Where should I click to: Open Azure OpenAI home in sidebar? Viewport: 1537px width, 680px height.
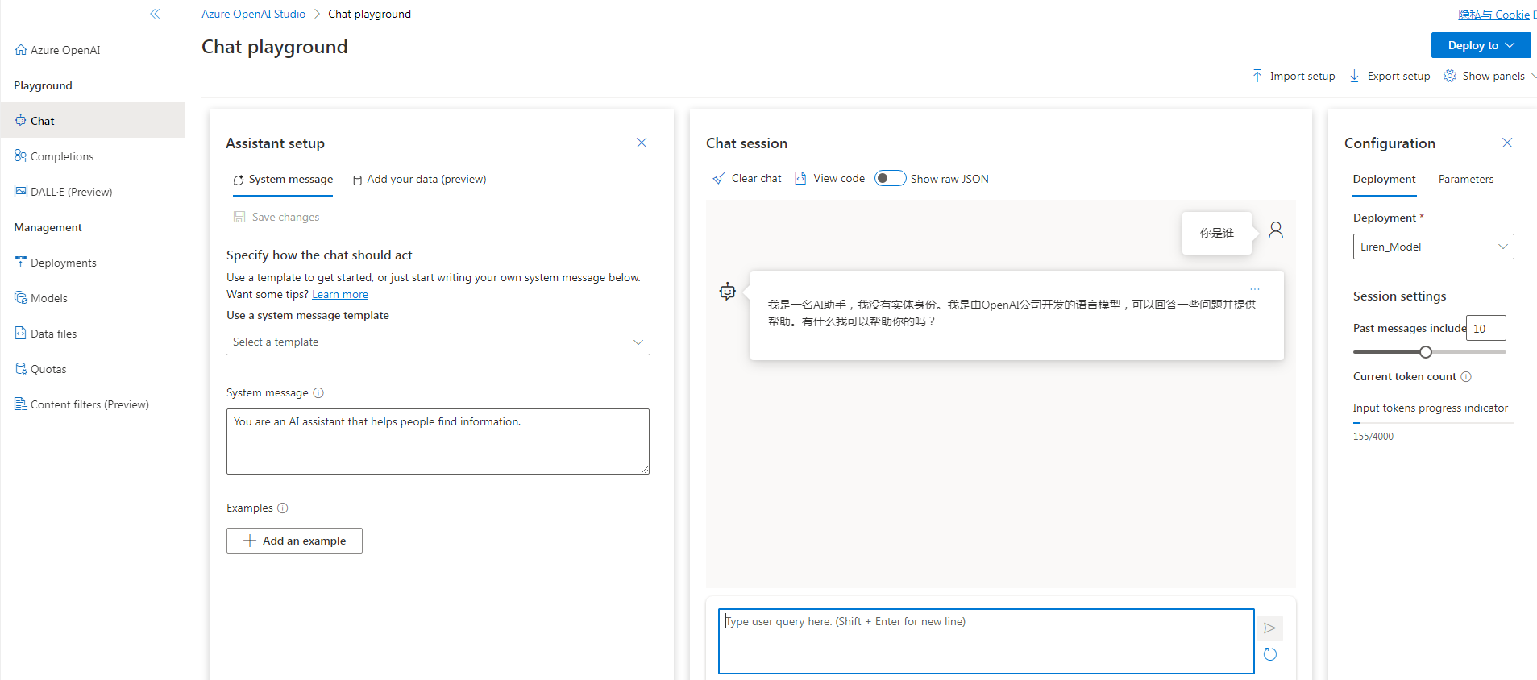tap(57, 50)
